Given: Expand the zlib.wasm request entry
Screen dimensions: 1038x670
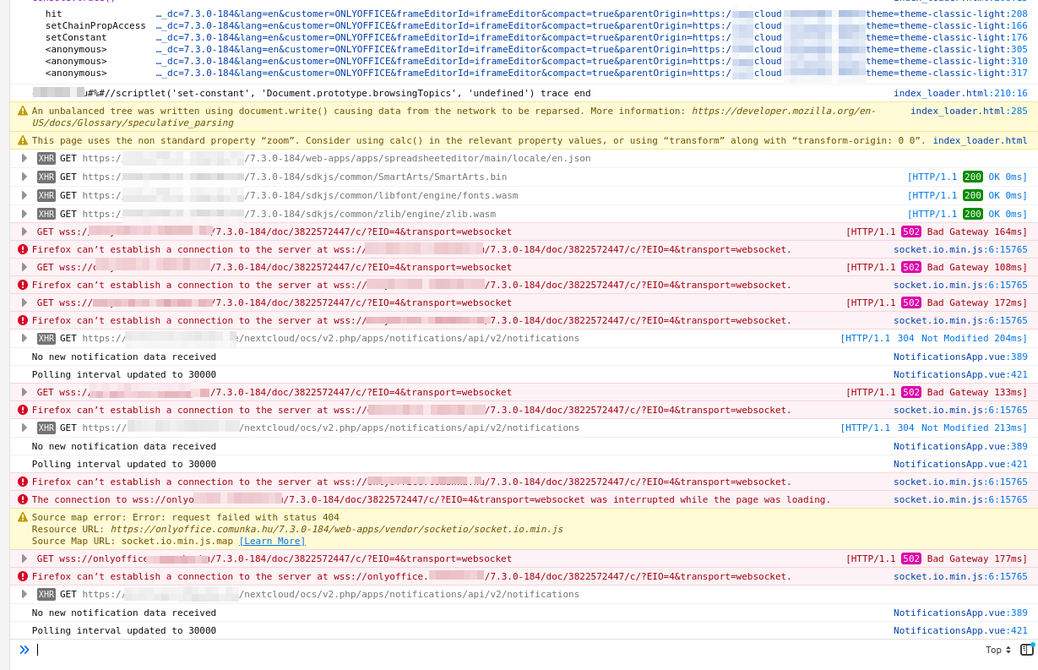Looking at the screenshot, I should click(24, 214).
